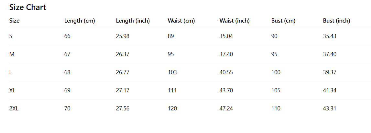
Task: Select the 103 waist cm cell
Action: (172, 72)
